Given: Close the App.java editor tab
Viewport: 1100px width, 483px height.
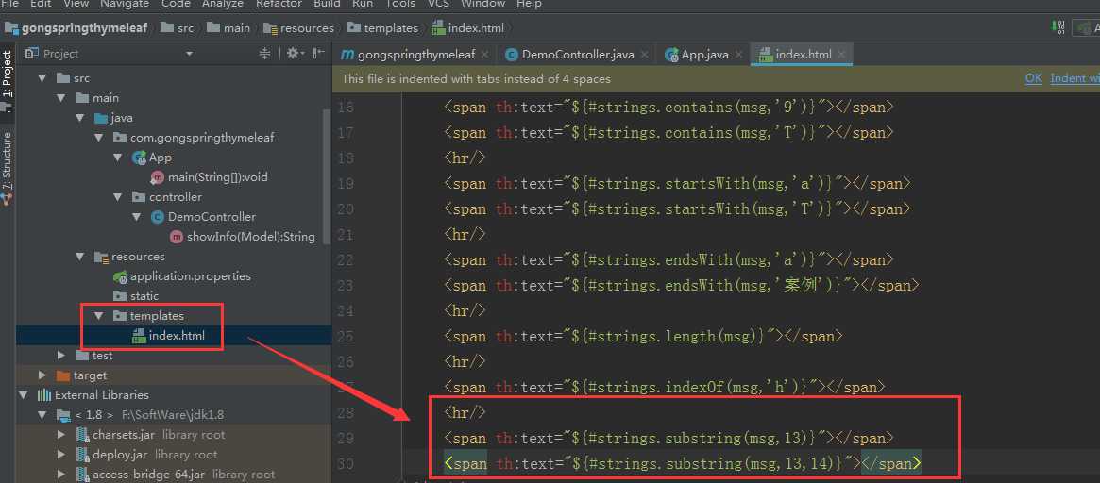Looking at the screenshot, I should click(739, 54).
